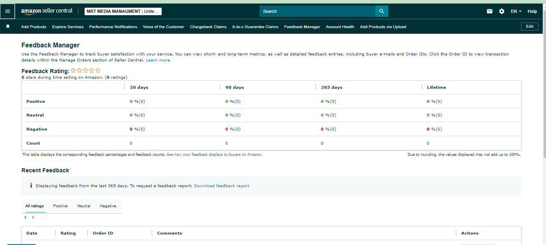
Task: Click the Positive row label
Action: tap(35, 102)
